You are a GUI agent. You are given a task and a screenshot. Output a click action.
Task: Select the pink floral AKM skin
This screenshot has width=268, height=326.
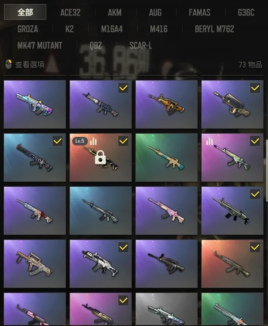pyautogui.click(x=166, y=211)
